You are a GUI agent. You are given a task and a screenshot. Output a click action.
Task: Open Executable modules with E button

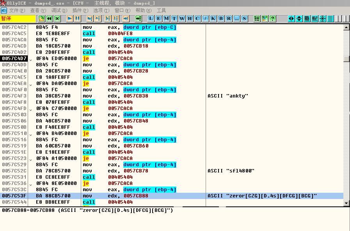point(158,18)
